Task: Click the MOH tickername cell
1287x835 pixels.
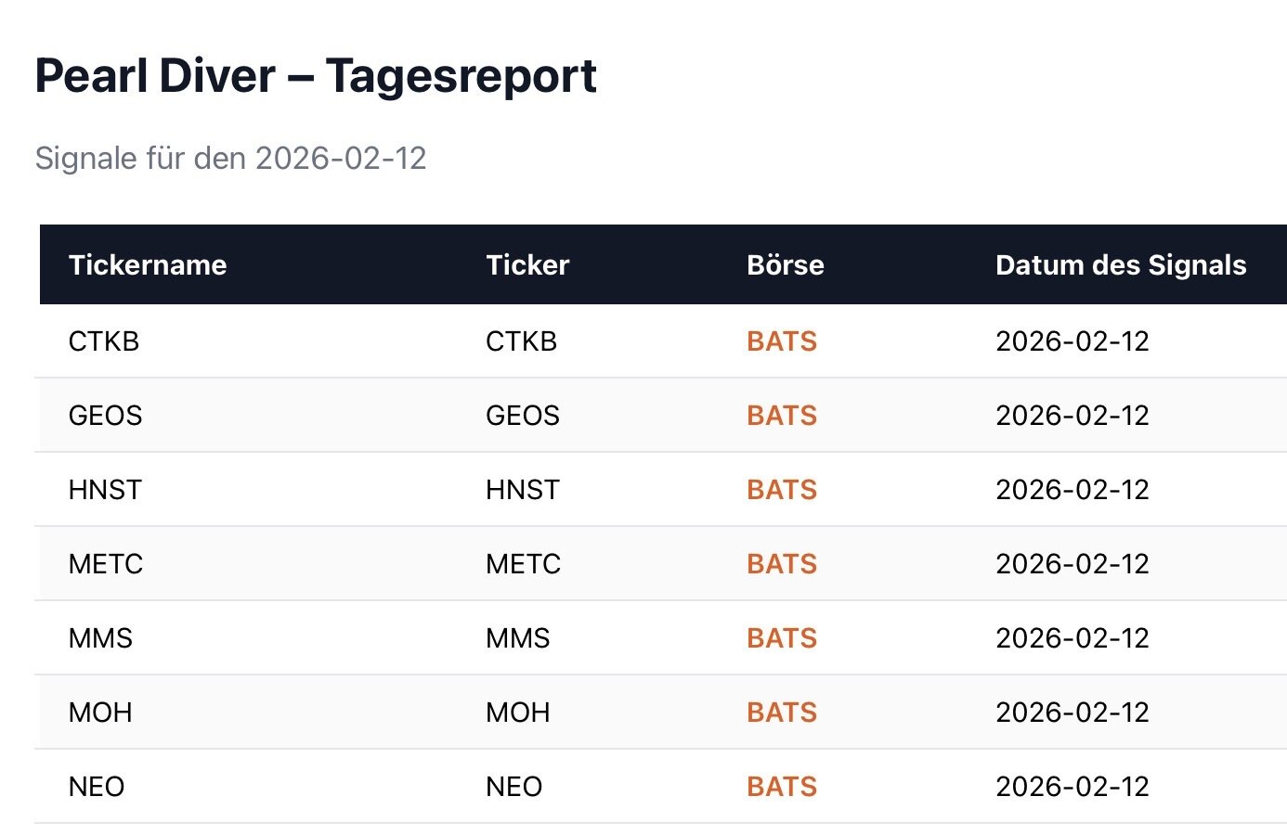Action: pyautogui.click(x=100, y=713)
